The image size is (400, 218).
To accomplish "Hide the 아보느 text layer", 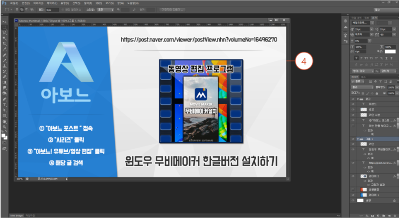I will (353, 104).
